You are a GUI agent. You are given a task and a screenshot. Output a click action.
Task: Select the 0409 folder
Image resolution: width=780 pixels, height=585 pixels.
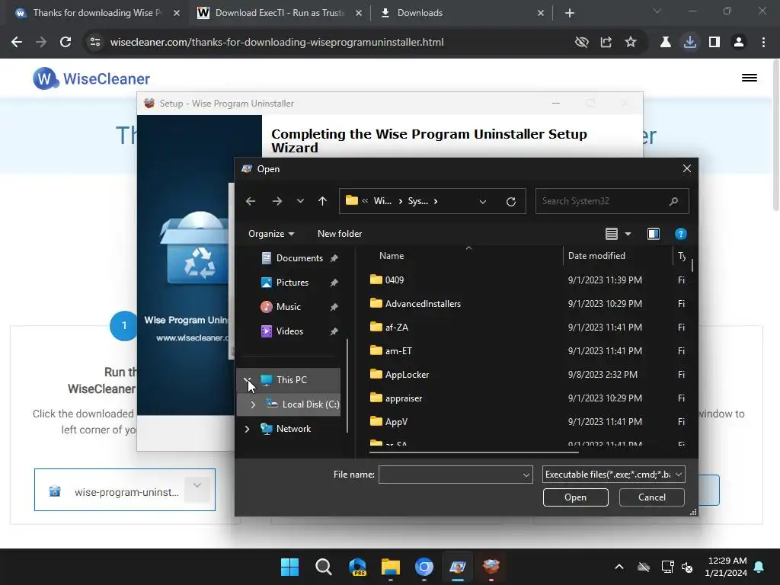tap(395, 280)
